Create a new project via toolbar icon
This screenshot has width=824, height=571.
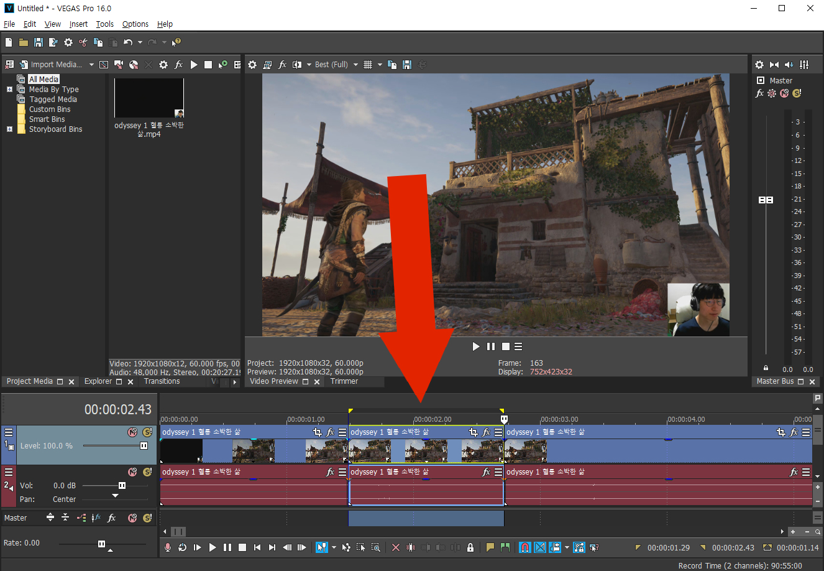[9, 42]
